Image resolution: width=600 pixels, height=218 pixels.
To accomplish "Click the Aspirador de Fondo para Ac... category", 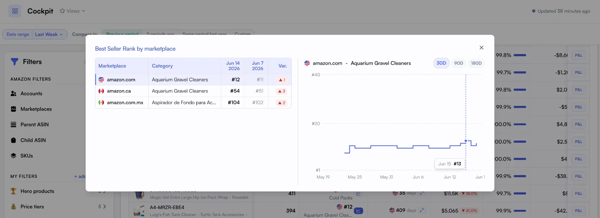I will point(184,103).
